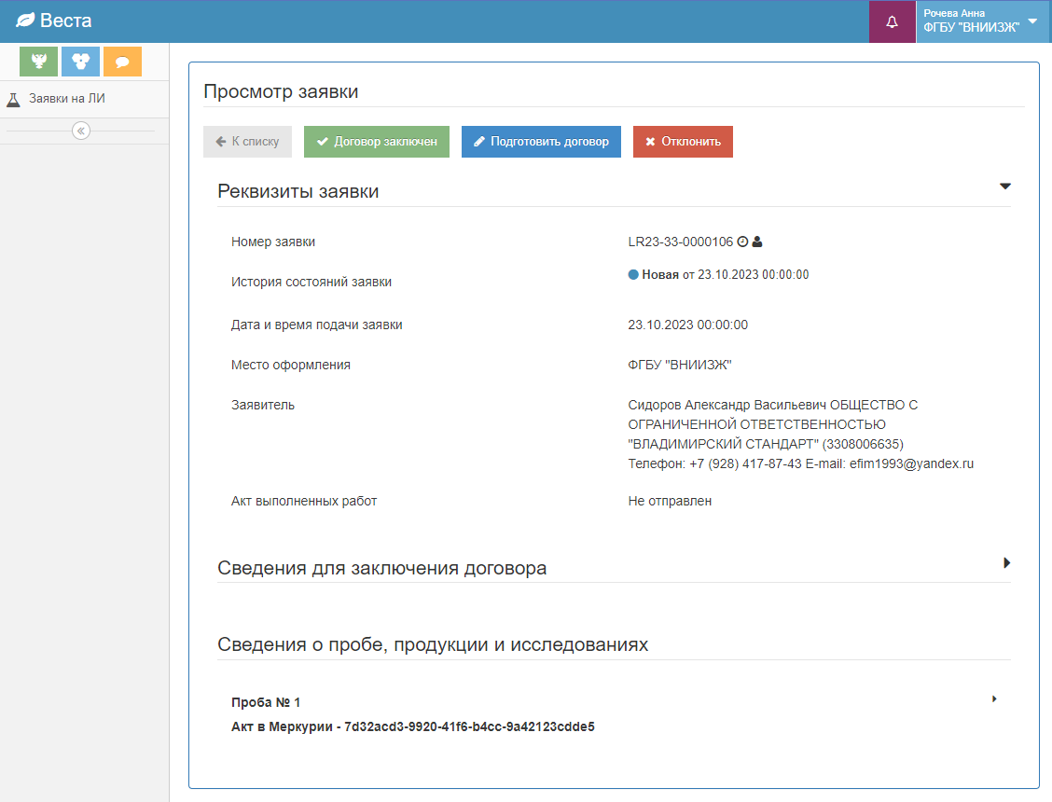This screenshot has height=802, width=1052.
Task: Expand Сведения для заключения договора section
Action: click(1006, 563)
